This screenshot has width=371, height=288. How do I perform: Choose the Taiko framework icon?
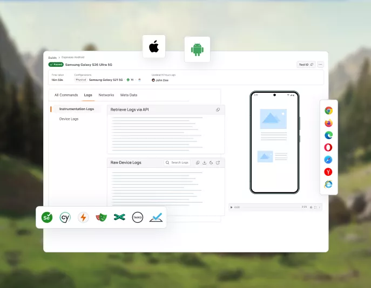[138, 217]
